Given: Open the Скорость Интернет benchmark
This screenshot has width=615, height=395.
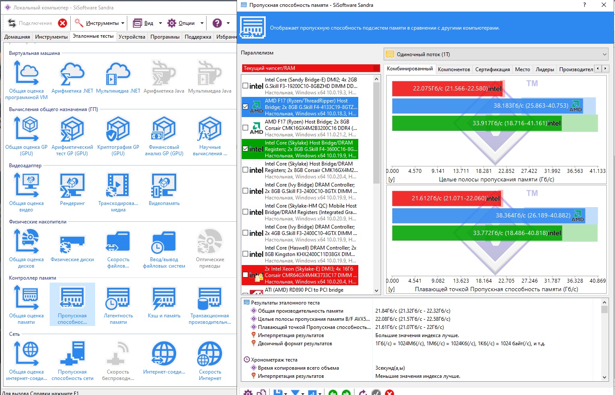Looking at the screenshot, I should pos(210,361).
